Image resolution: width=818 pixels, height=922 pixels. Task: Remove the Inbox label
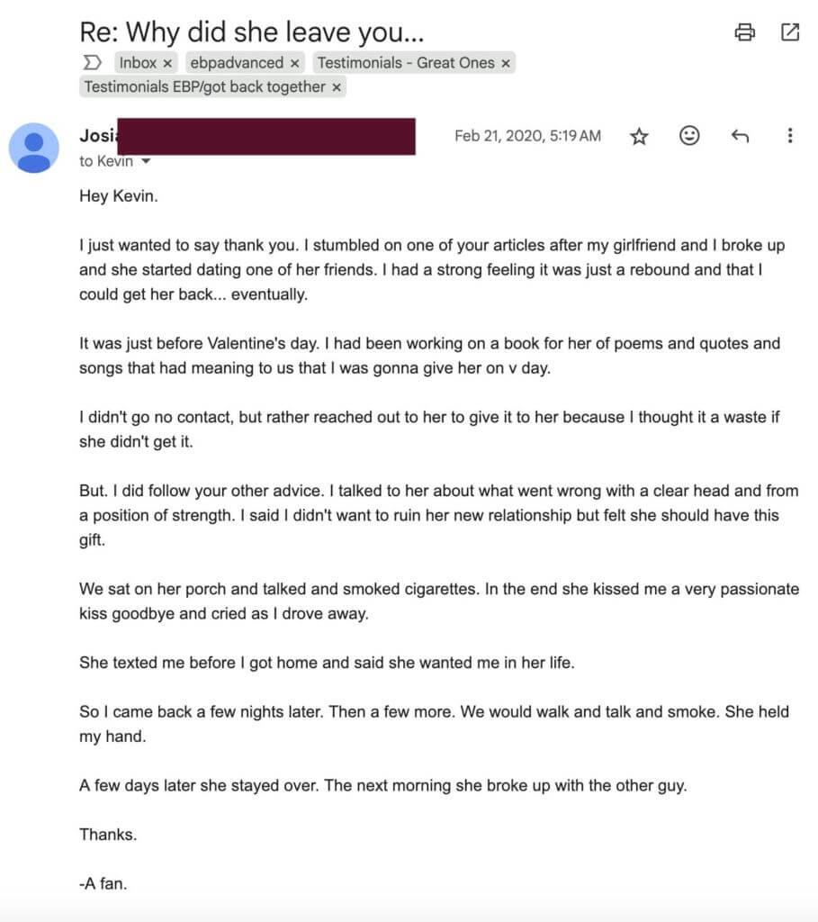(167, 64)
